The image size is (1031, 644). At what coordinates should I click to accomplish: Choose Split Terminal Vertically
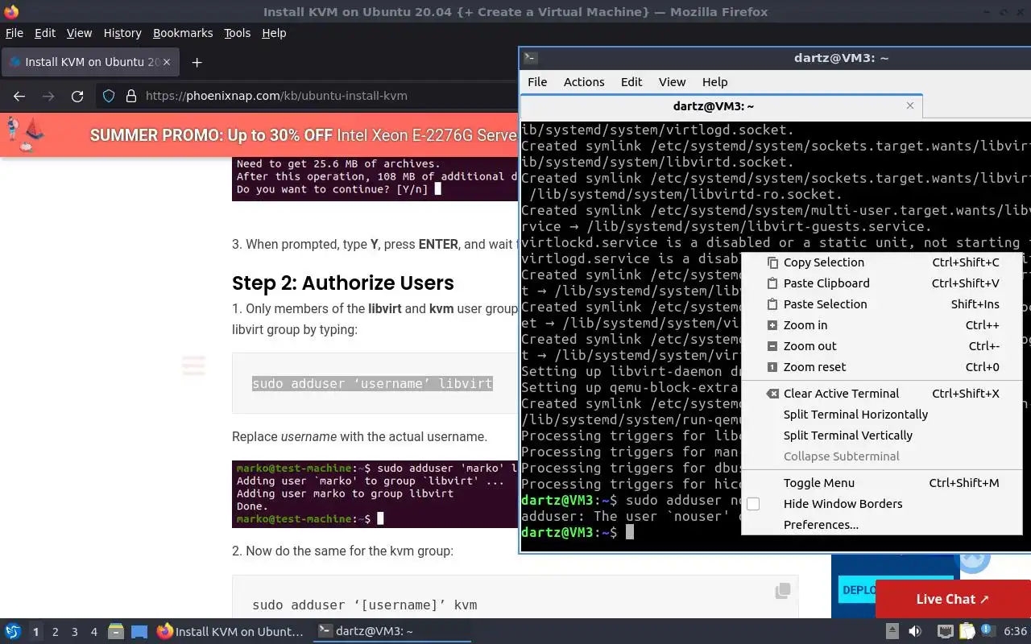(882, 436)
